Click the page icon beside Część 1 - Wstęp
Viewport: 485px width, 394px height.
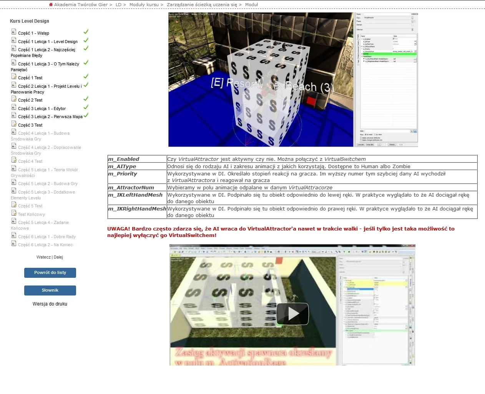tap(14, 32)
